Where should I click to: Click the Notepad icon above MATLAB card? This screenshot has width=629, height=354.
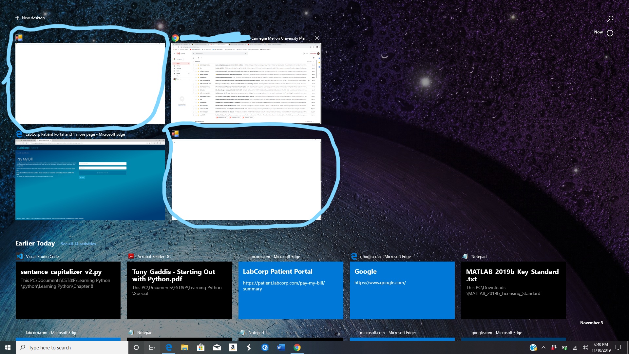[465, 256]
